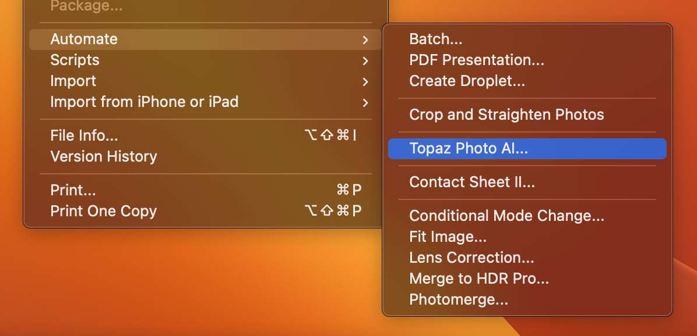This screenshot has height=336, width=697.
Task: Click the Automate row chevron arrow
Action: pos(365,40)
